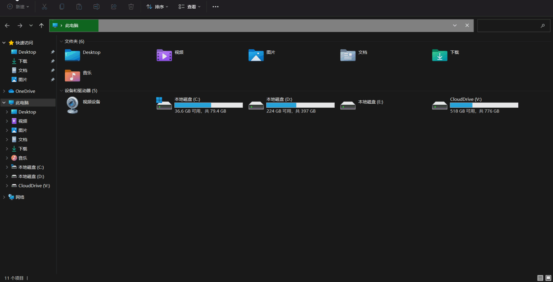Open the 排序 sort menu
The width and height of the screenshot is (553, 282).
(x=157, y=6)
